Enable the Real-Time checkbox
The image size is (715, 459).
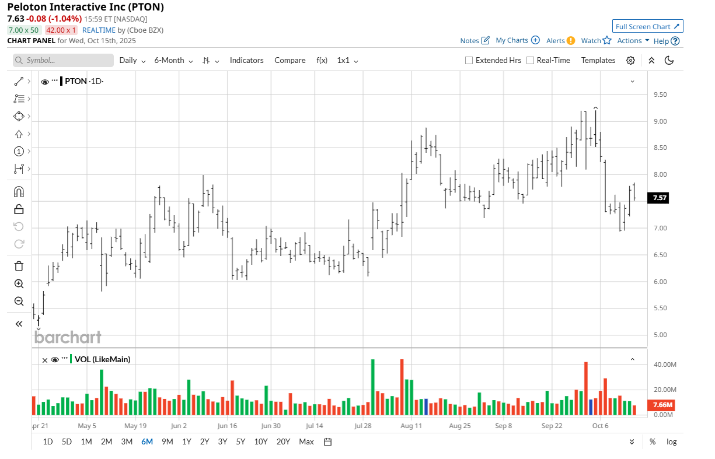530,60
